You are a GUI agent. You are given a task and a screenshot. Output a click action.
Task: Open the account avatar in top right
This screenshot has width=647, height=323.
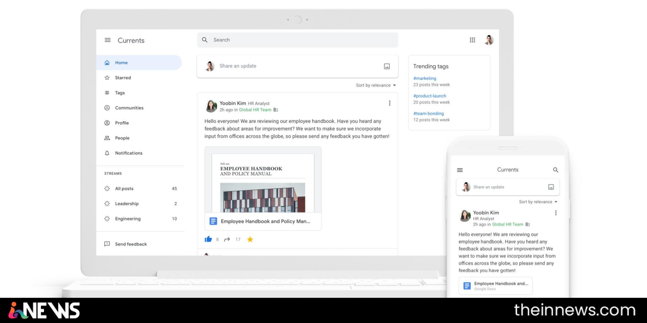click(489, 40)
